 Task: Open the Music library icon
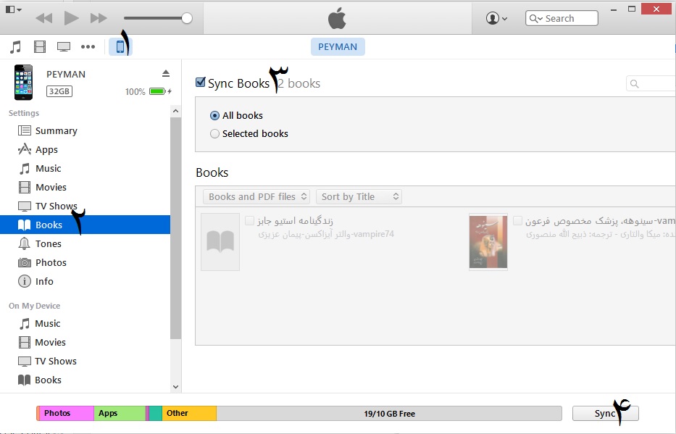15,46
